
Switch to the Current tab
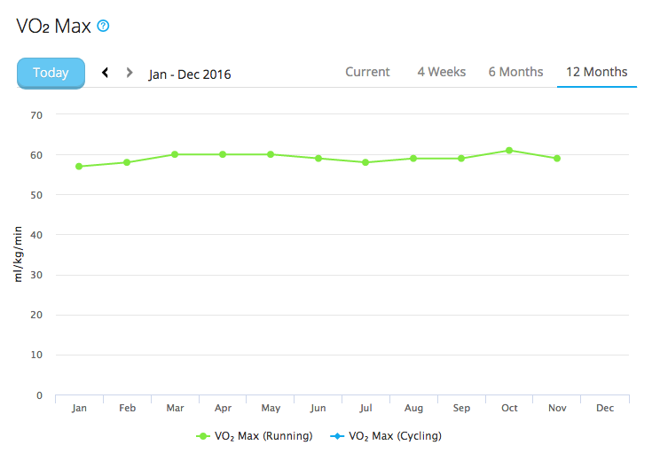pos(367,72)
